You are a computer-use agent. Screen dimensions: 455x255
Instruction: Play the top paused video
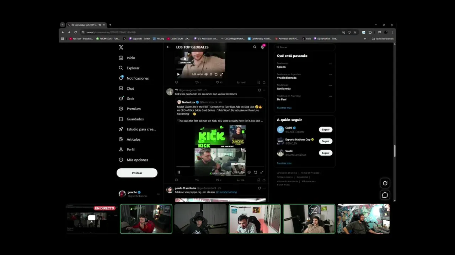coord(178,74)
